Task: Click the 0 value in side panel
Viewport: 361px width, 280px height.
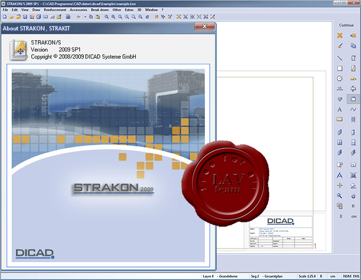Action: pyautogui.click(x=341, y=216)
